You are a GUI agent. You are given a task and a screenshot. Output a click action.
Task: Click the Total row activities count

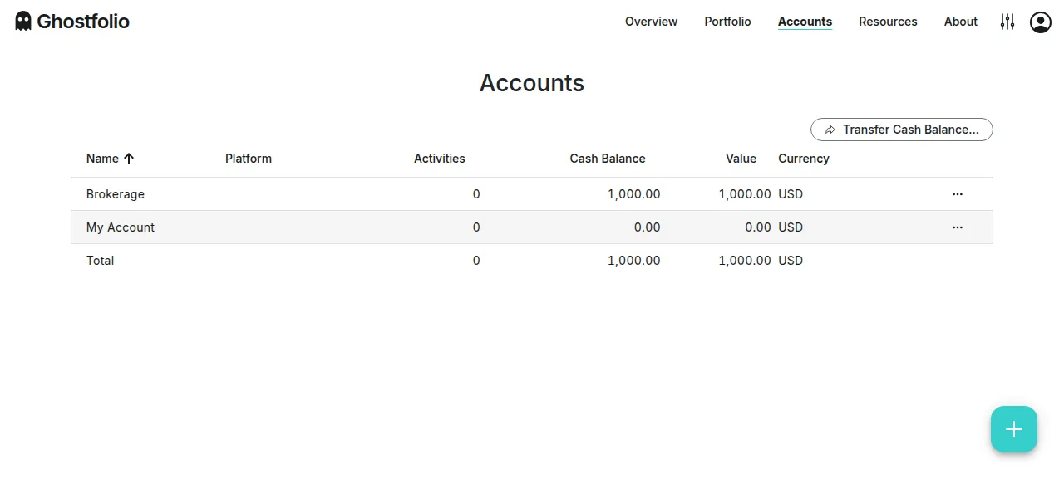[476, 261]
